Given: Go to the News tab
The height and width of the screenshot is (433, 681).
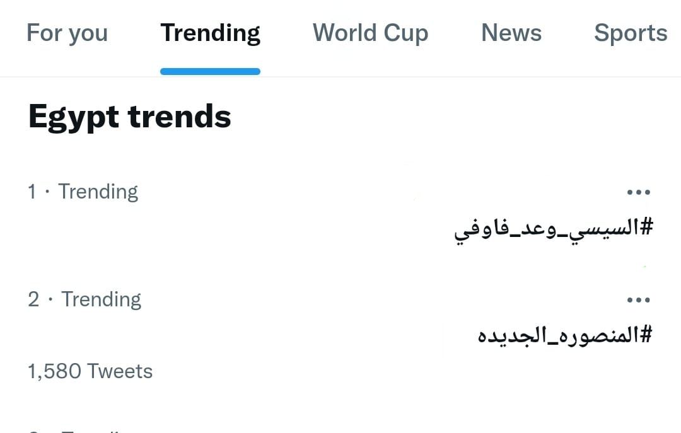Looking at the screenshot, I should [x=511, y=33].
